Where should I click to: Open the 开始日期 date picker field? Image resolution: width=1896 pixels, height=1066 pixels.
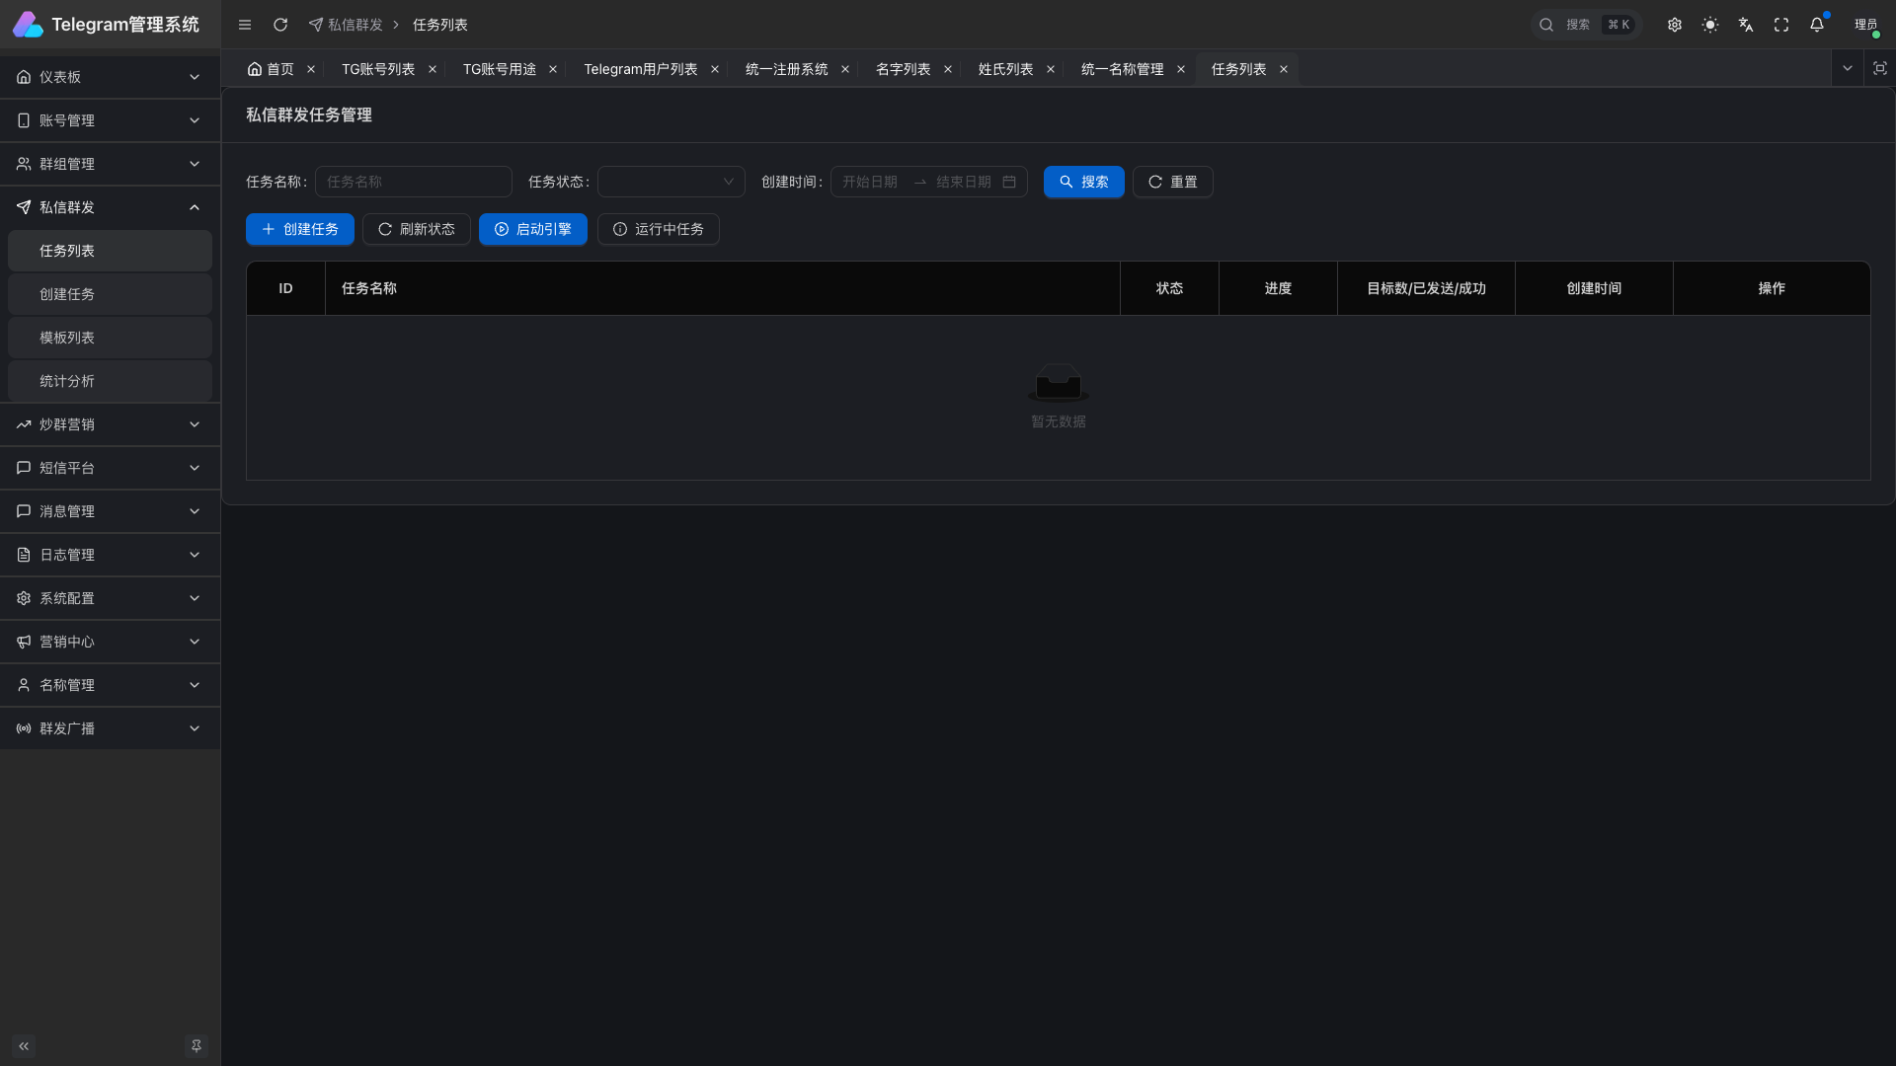click(870, 182)
